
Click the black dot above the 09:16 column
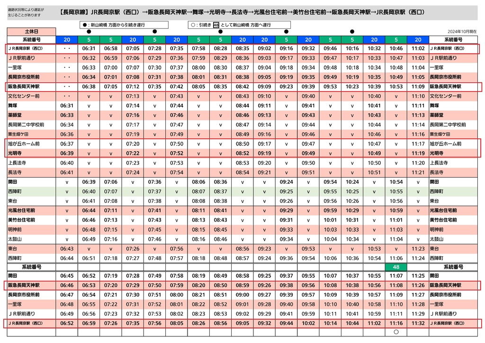[x=286, y=32]
